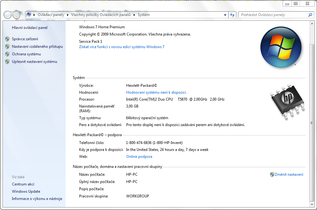Click the Forward navigation arrow button
This screenshot has width=317, height=210.
point(16,15)
